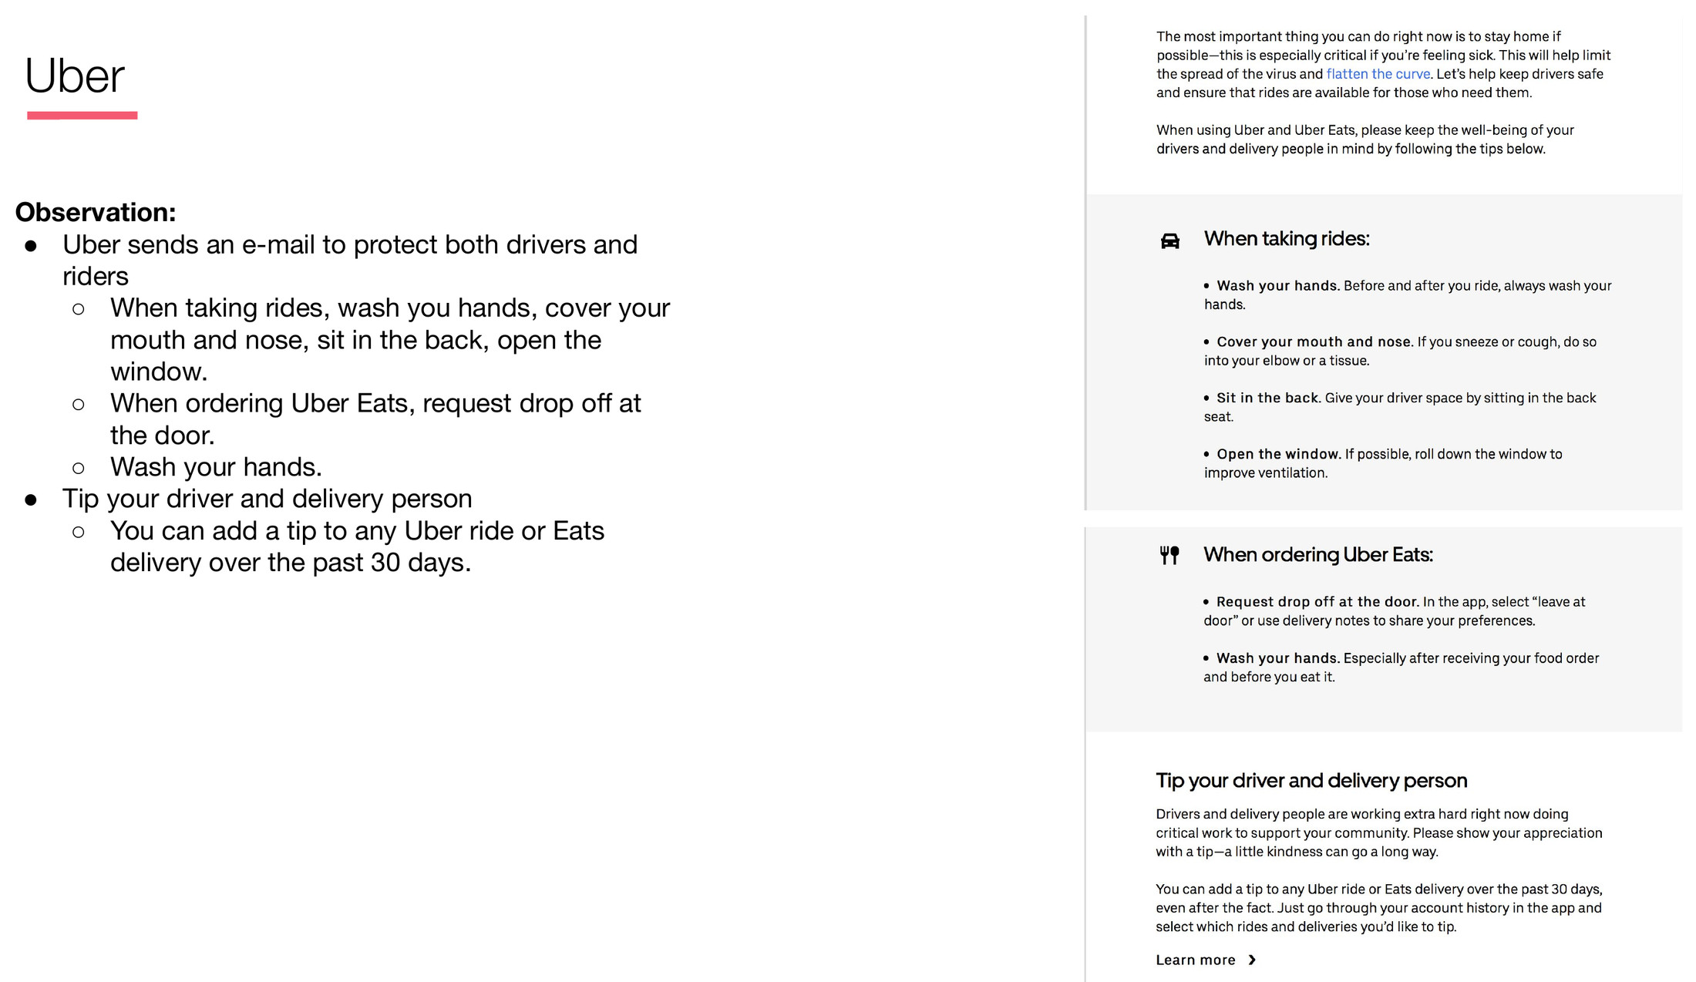The image size is (1696, 982).
Task: Click the When ordering Uber Eats heading
Action: pos(1318,555)
